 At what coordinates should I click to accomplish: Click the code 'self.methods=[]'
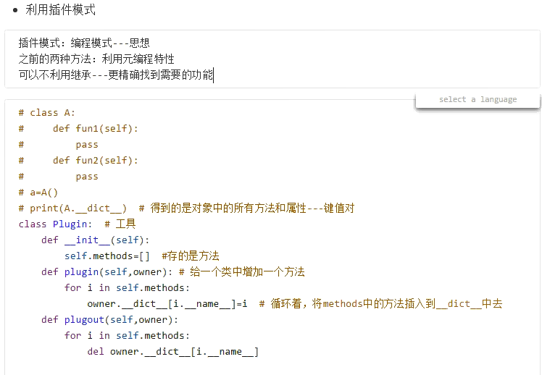tap(107, 256)
